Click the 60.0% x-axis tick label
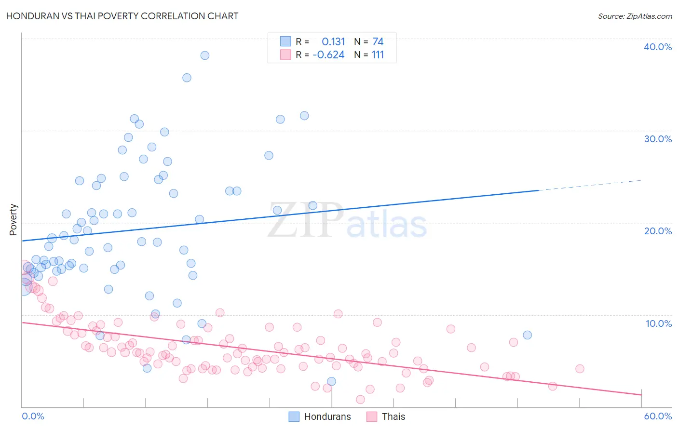Viewport: 678px width, 430px height. (658, 416)
